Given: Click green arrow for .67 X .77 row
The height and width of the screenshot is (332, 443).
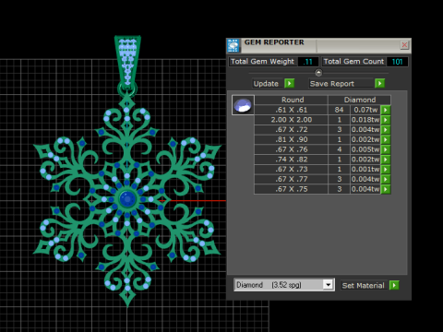Looking at the screenshot, I should [386, 179].
